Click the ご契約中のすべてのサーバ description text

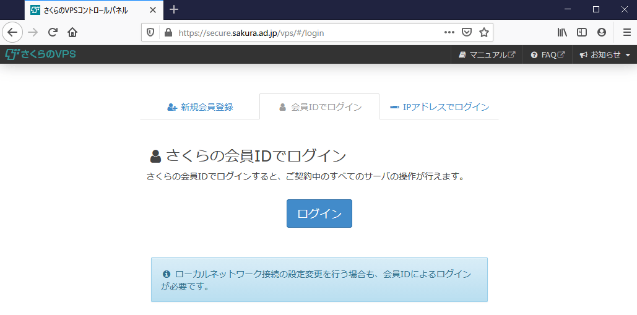305,177
